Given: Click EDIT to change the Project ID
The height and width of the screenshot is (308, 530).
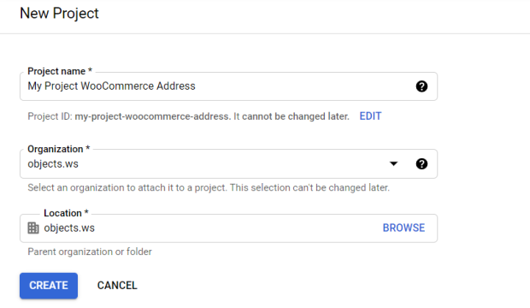Looking at the screenshot, I should tap(370, 116).
